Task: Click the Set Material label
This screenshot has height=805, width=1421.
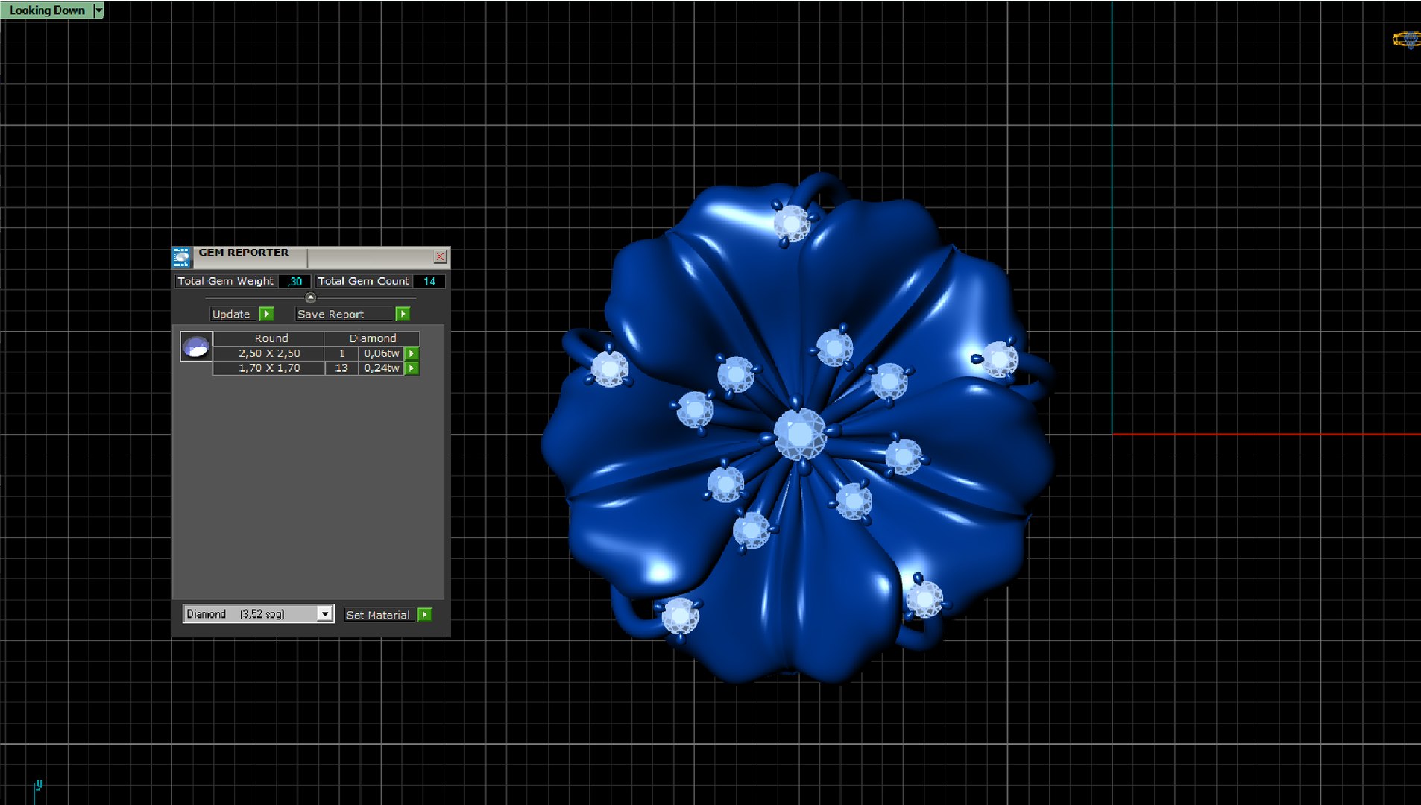Action: pyautogui.click(x=378, y=615)
